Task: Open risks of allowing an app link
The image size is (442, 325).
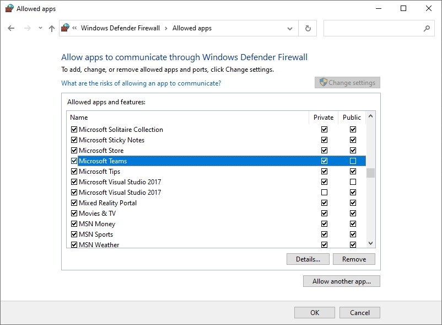Action: click(x=141, y=83)
